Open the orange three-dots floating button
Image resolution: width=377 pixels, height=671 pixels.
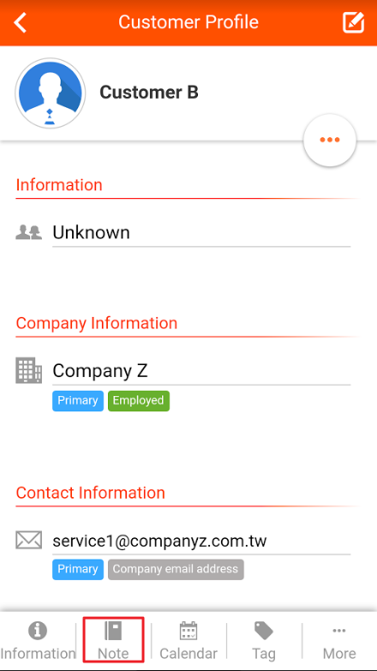coord(330,140)
